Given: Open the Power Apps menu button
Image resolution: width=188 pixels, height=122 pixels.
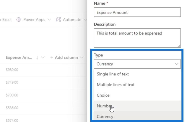Looking at the screenshot, I should click(33, 20).
